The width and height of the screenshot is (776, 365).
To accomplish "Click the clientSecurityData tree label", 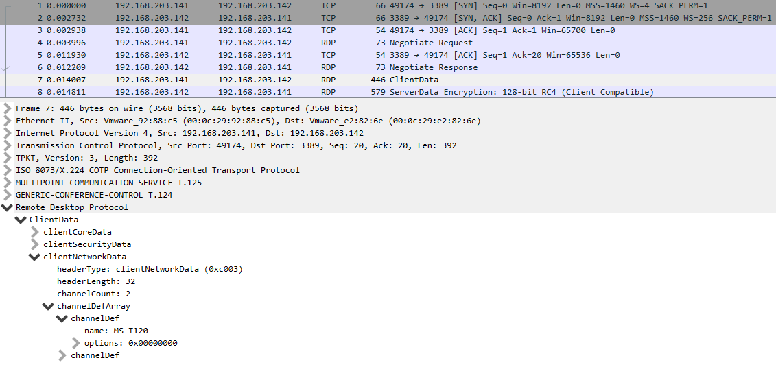I will click(87, 244).
